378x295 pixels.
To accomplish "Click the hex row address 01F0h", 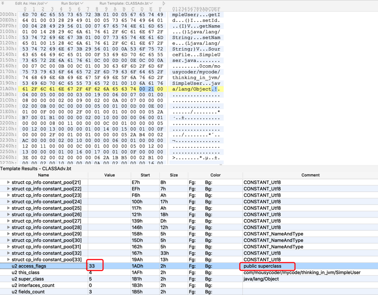I will [8, 117].
